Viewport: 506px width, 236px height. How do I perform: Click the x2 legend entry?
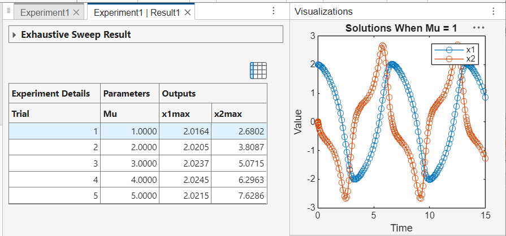(x=455, y=59)
